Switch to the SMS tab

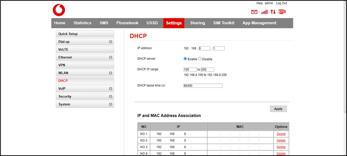104,23
